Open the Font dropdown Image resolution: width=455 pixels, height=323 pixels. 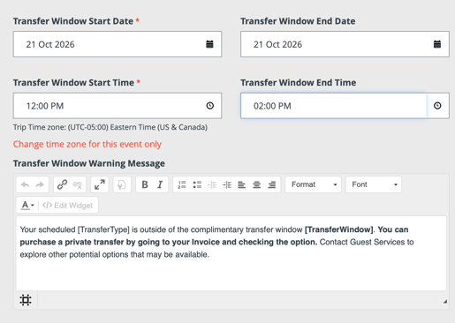click(374, 184)
